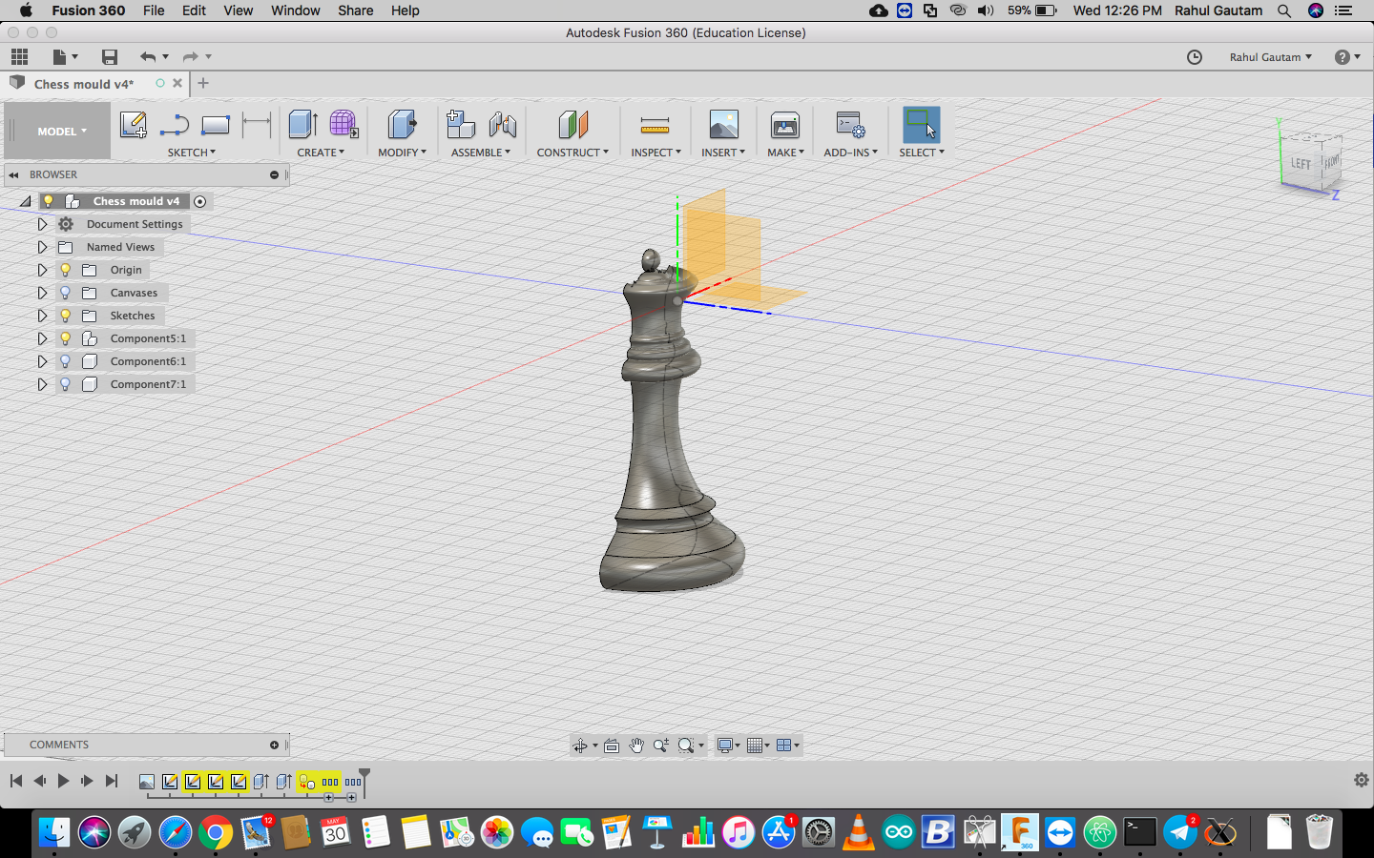Open the Viewports dropdown
This screenshot has width=1374, height=858.
point(788,746)
